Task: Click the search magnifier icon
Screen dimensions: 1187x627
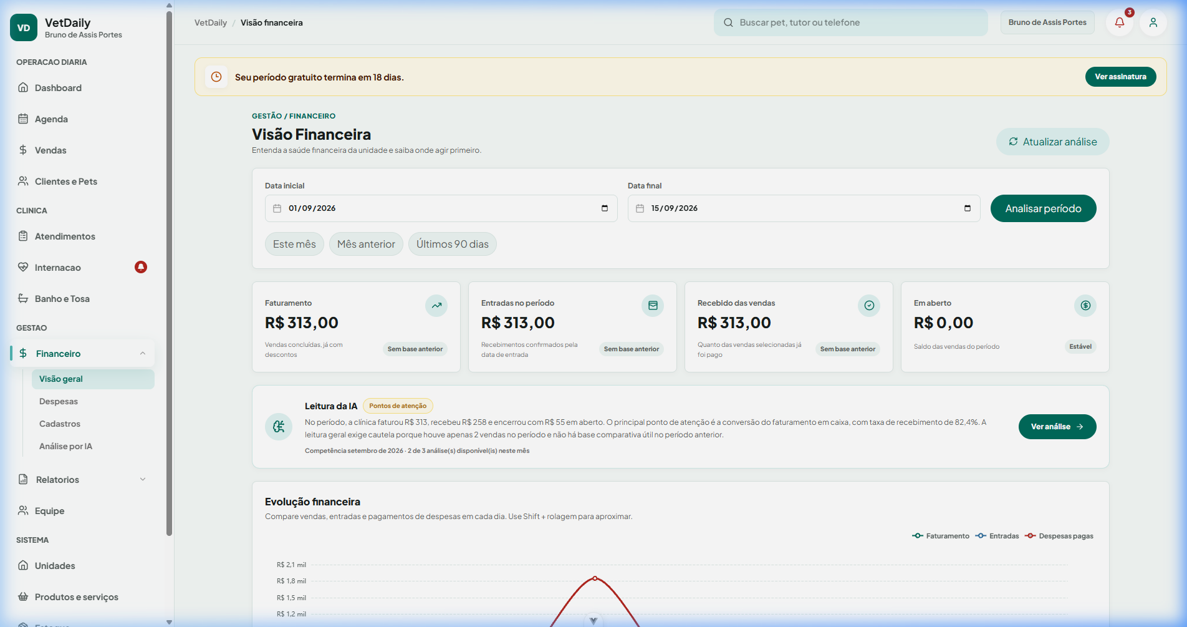Action: point(728,22)
